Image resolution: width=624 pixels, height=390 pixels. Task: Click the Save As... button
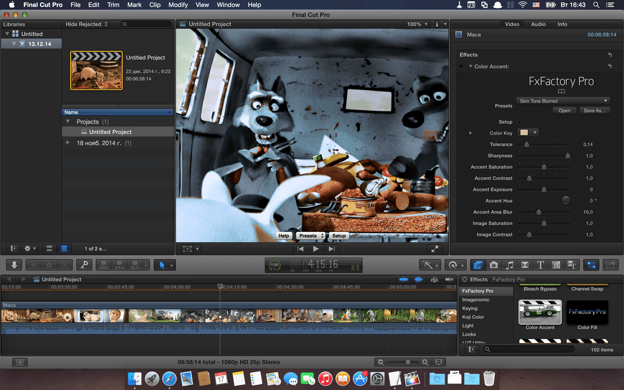(594, 111)
